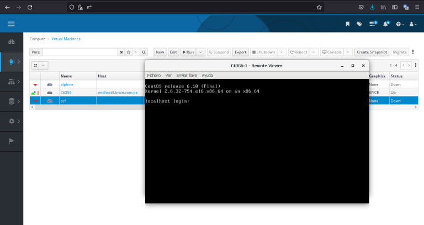Open the Administration gear sidebar section
The height and width of the screenshot is (225, 424).
[11, 121]
